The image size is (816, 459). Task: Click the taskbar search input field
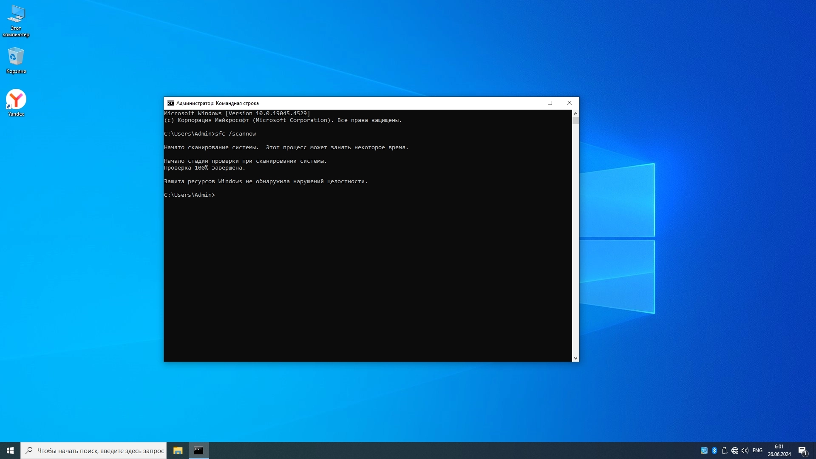click(x=100, y=450)
